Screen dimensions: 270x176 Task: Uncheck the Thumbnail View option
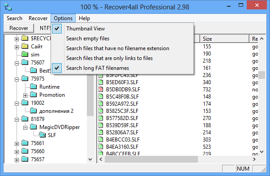coord(122,29)
